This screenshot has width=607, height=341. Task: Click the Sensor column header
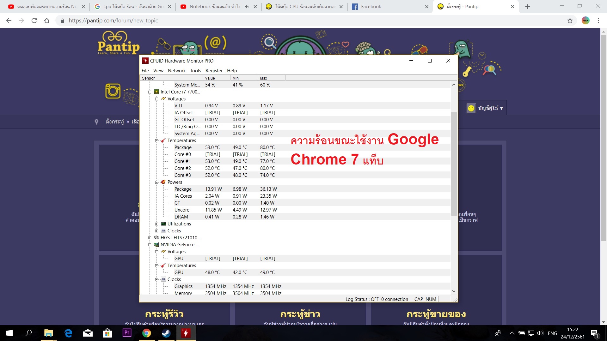point(171,78)
